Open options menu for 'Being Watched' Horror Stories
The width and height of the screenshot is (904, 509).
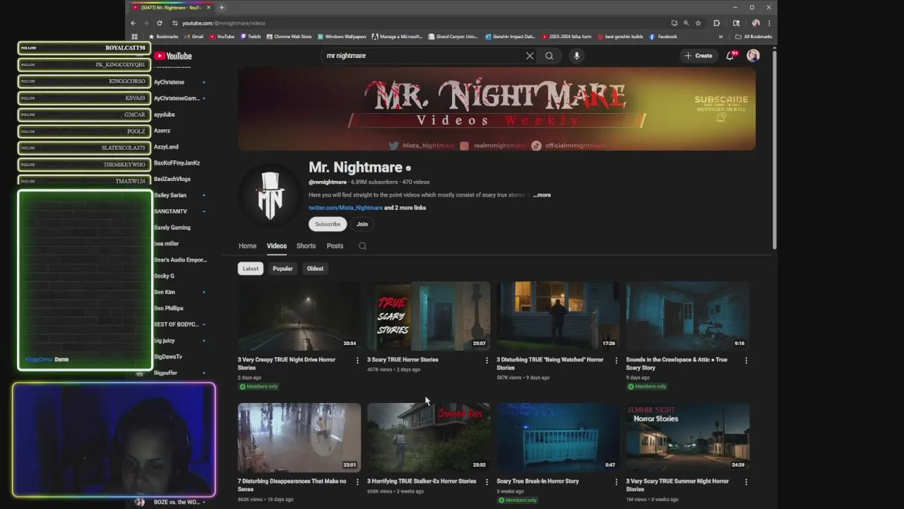pos(616,361)
